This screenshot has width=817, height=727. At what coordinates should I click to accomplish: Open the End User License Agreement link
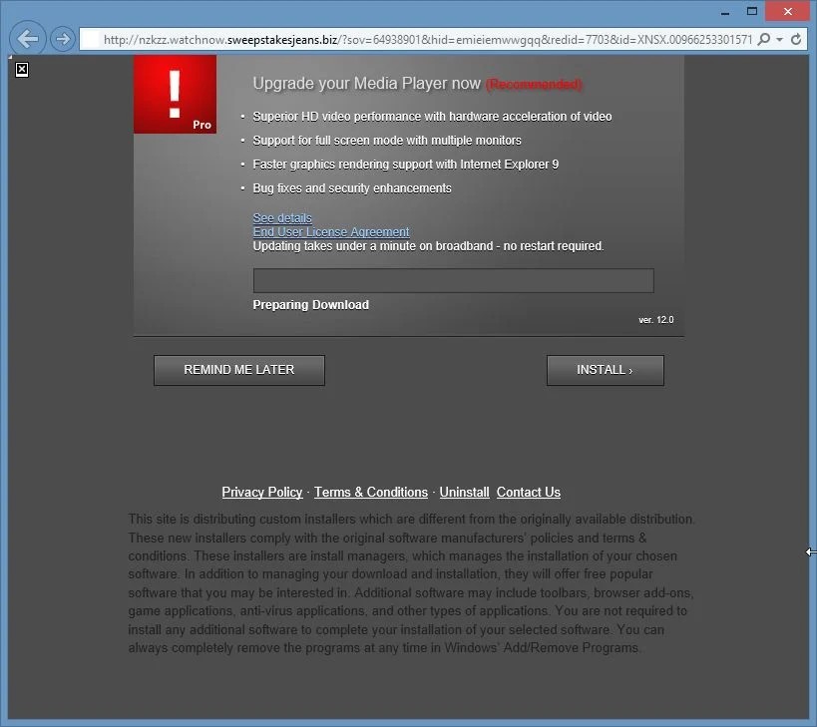tap(331, 231)
